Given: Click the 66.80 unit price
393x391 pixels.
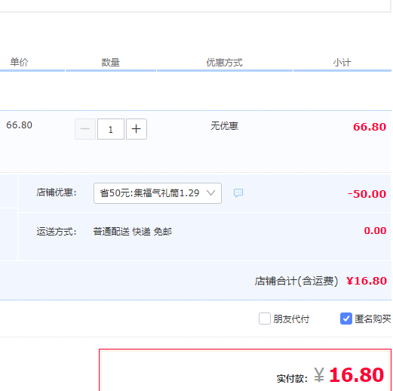Looking at the screenshot, I should click(19, 125).
